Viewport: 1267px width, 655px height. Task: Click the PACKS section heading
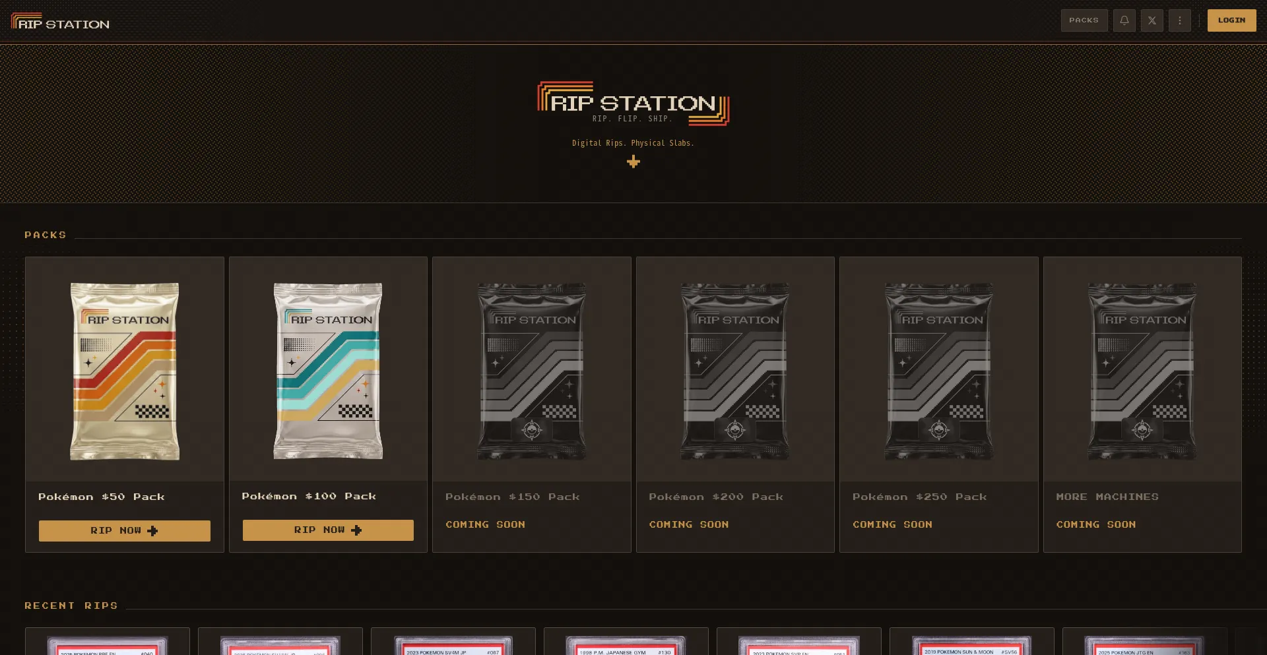pyautogui.click(x=46, y=235)
